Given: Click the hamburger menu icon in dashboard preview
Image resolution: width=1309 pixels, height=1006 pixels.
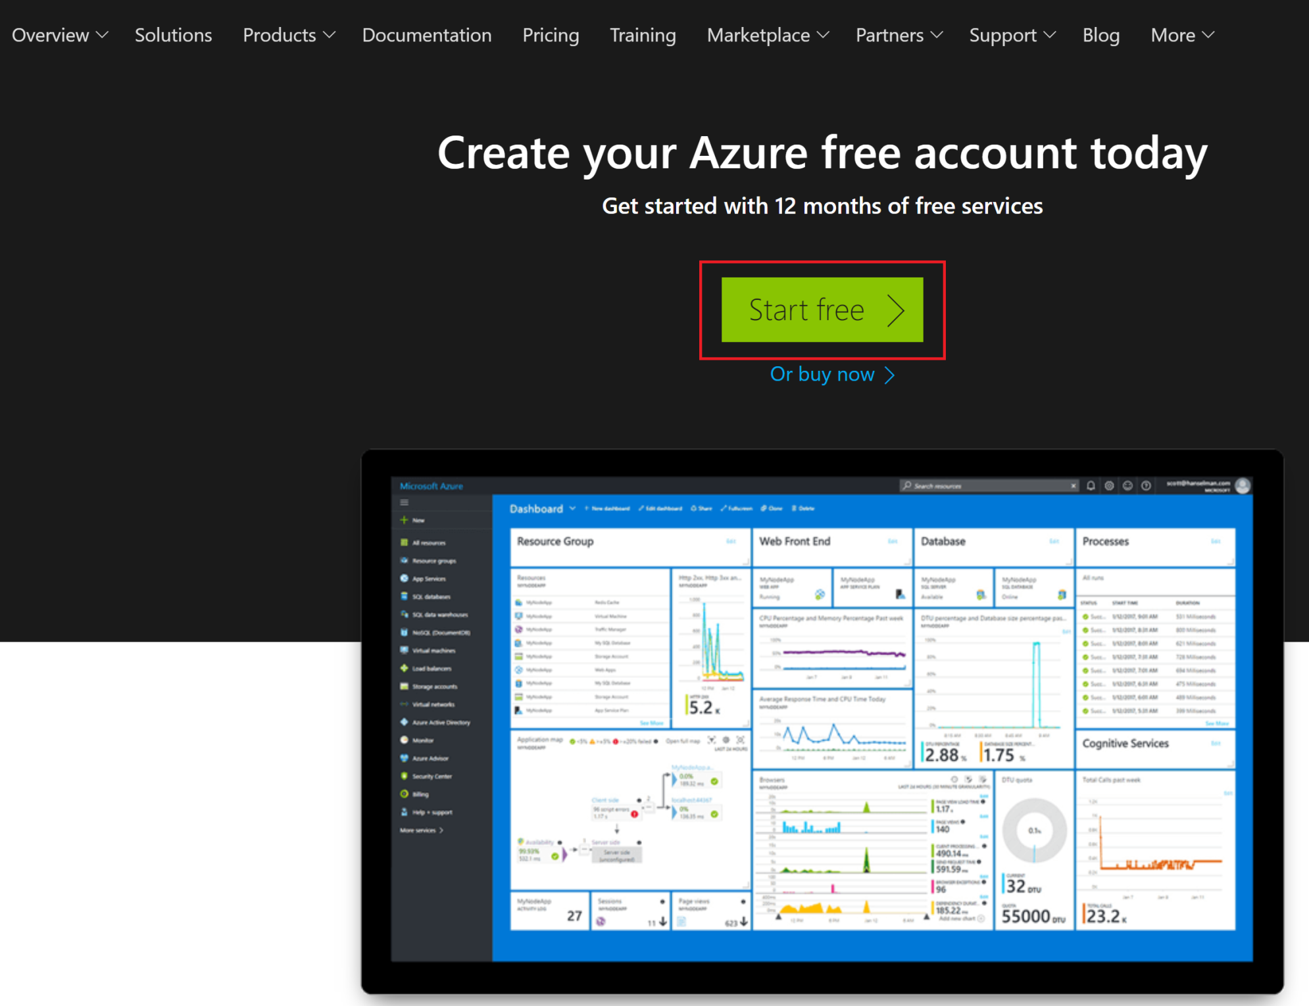Looking at the screenshot, I should pyautogui.click(x=405, y=502).
